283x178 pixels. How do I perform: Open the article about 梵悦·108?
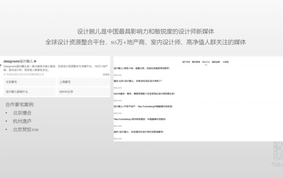pos(142,68)
